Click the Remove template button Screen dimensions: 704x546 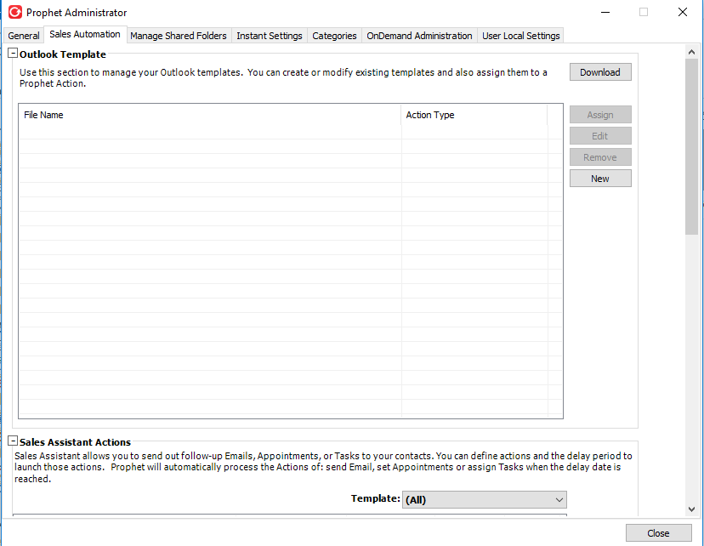600,157
